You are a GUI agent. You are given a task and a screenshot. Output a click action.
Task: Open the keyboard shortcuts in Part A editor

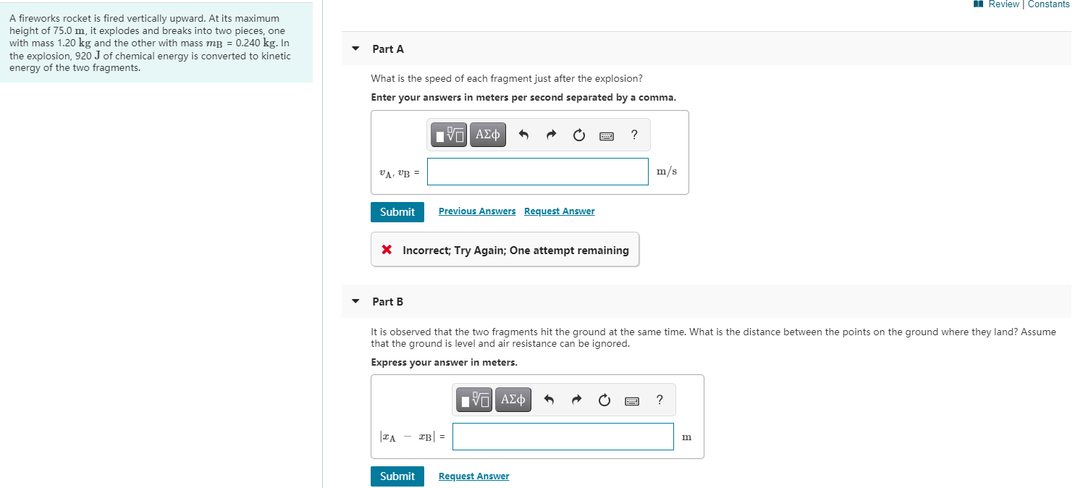[606, 135]
